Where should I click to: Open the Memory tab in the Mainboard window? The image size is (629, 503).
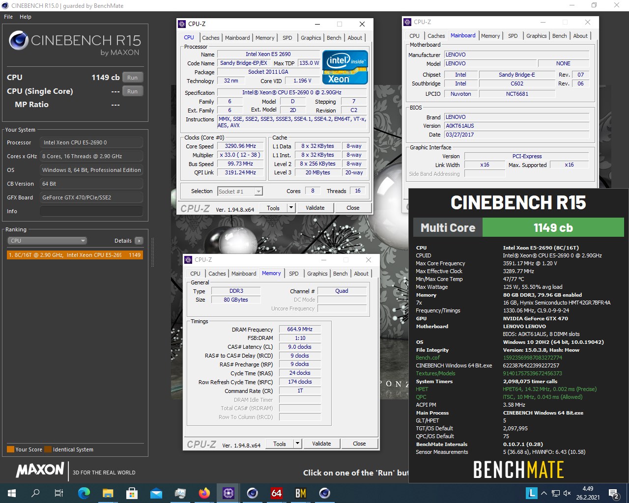coord(490,36)
